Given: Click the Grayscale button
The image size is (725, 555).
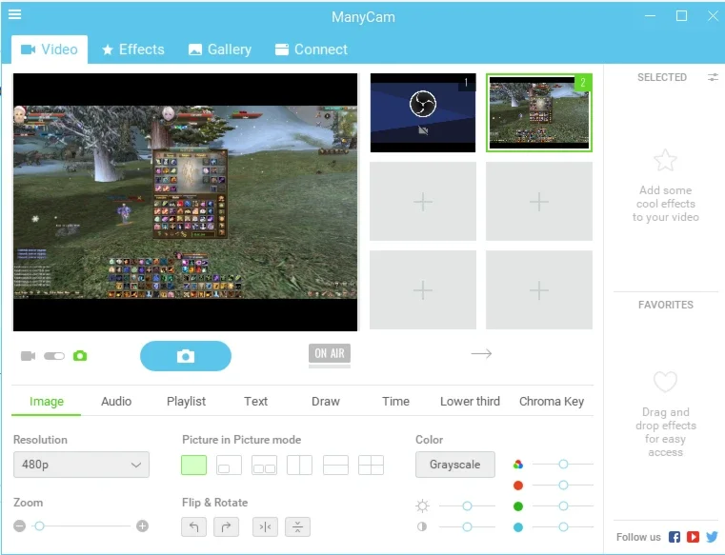Looking at the screenshot, I should point(455,465).
